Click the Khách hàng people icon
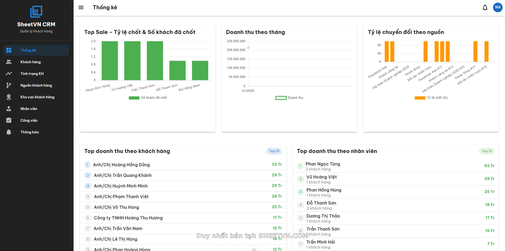Image resolution: width=505 pixels, height=251 pixels. pos(9,62)
